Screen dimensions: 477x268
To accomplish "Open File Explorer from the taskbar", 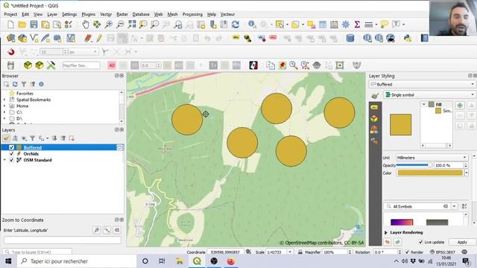I will 180,261.
